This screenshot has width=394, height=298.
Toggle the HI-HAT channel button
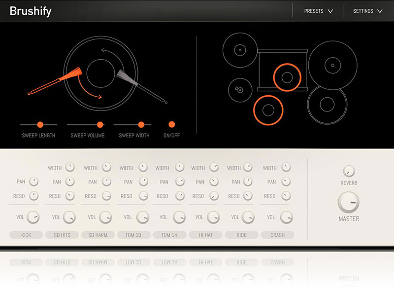pos(205,235)
